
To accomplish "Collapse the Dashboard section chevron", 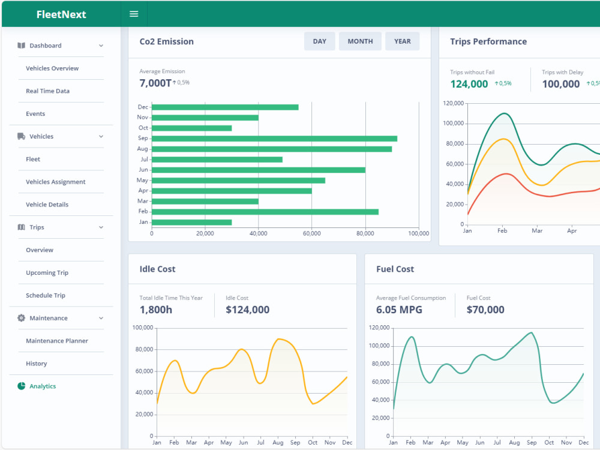I will [101, 46].
